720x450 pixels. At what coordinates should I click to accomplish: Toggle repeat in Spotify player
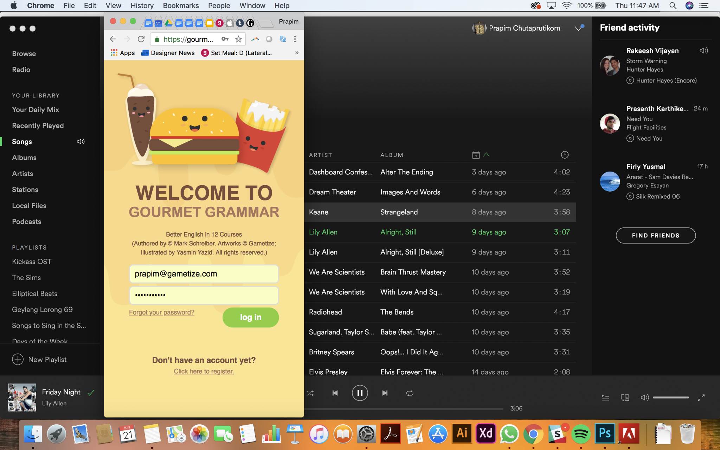tap(410, 393)
